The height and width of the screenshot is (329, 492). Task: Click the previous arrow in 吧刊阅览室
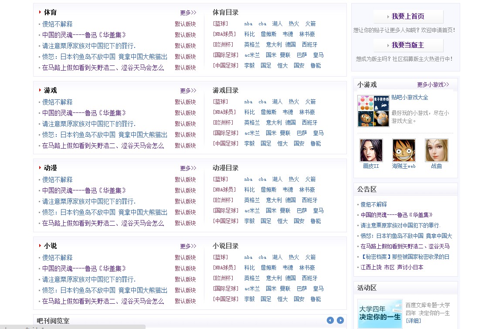[330, 320]
